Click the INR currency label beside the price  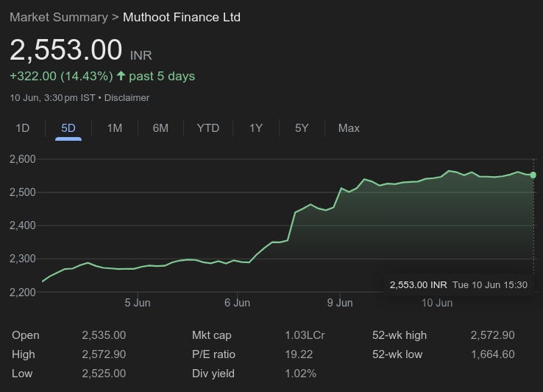[x=141, y=55]
